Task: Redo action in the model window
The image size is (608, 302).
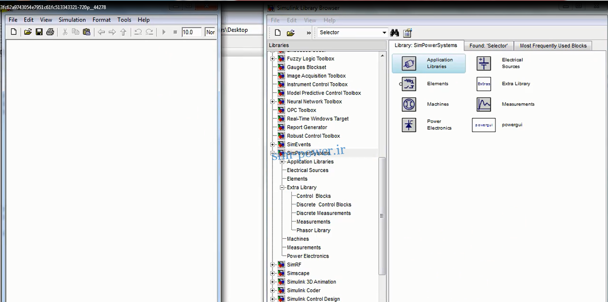Action: (x=149, y=32)
